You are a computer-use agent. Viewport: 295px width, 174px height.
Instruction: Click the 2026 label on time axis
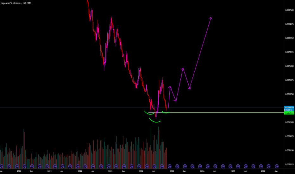202,171
